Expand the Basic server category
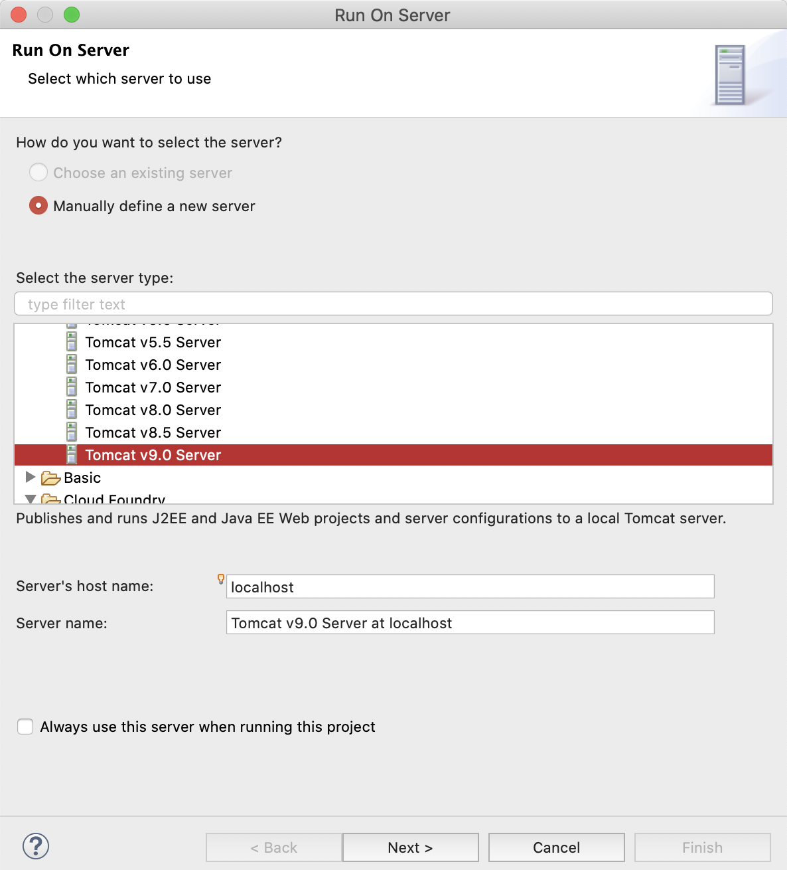The image size is (787, 870). [x=30, y=477]
